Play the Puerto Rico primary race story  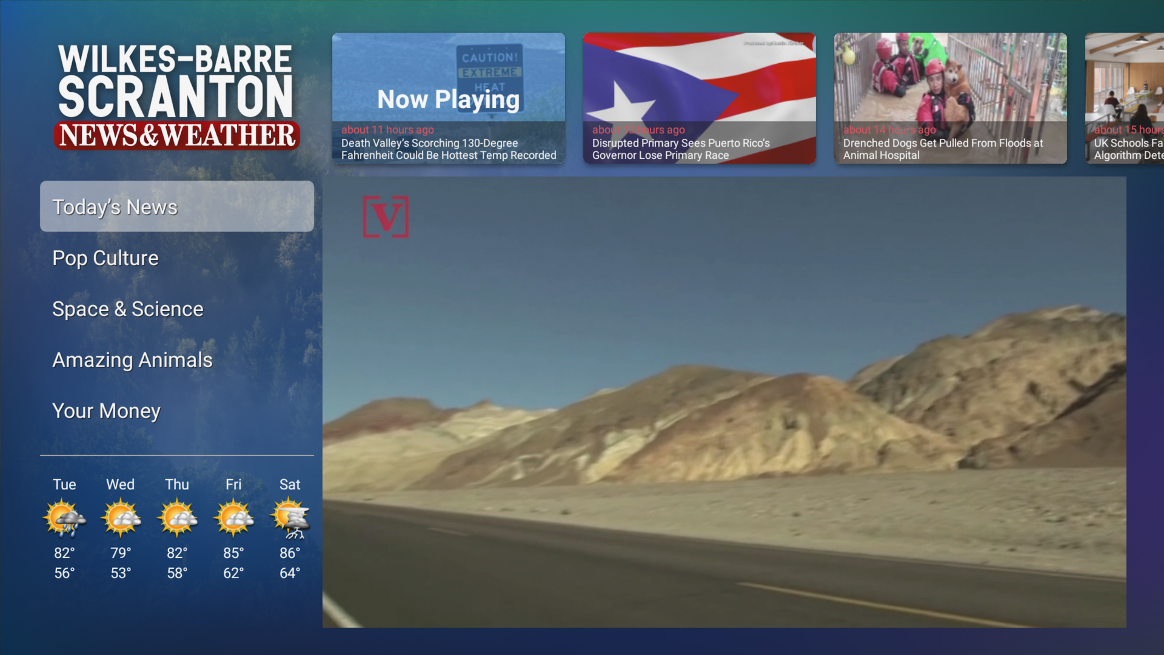(699, 98)
